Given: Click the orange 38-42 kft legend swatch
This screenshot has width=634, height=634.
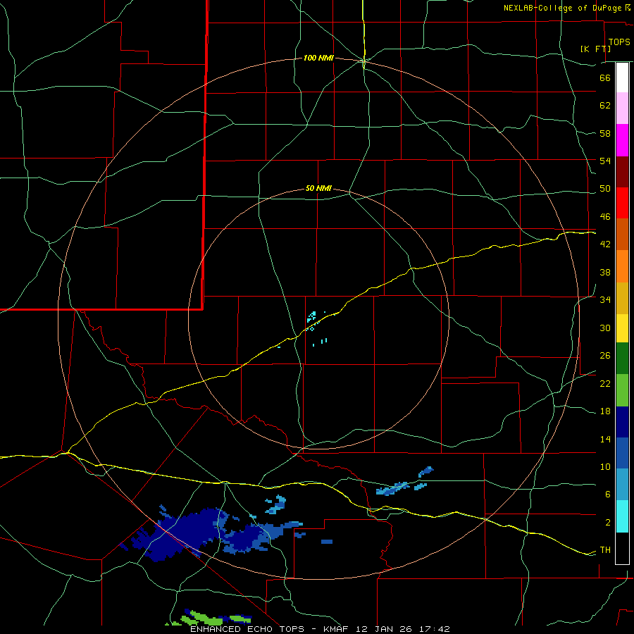Looking at the screenshot, I should [622, 266].
